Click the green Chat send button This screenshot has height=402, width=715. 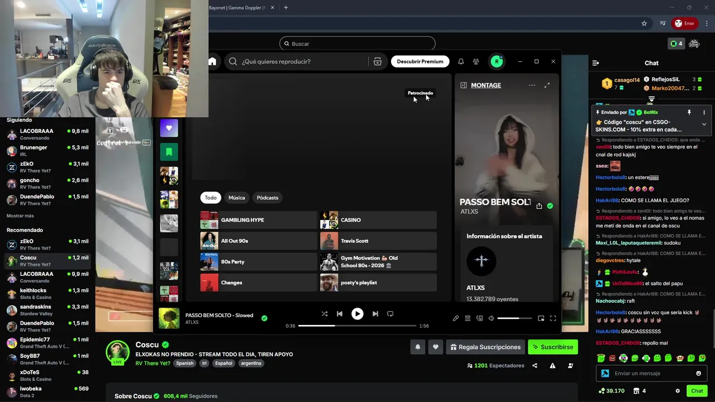[697, 391]
